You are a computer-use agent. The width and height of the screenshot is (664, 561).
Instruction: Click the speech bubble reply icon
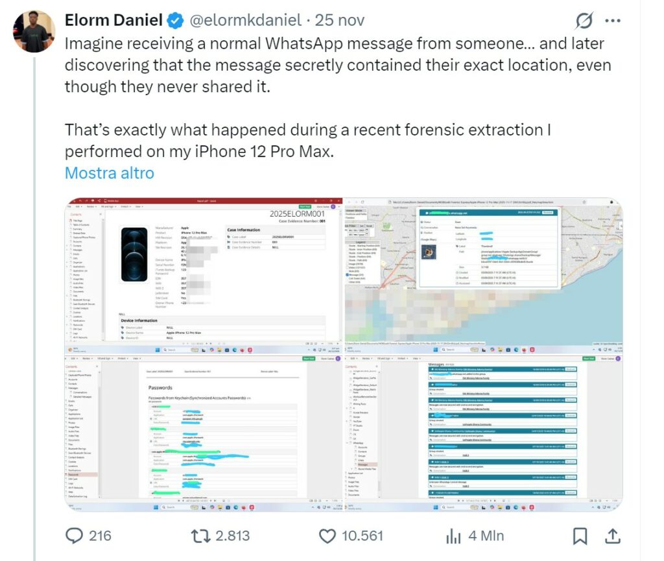[76, 535]
